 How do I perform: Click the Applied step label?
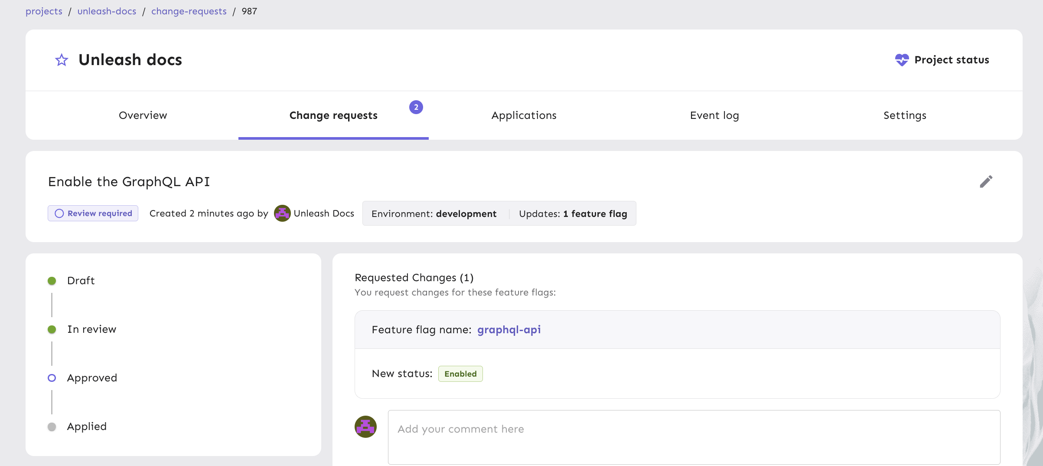tap(87, 427)
